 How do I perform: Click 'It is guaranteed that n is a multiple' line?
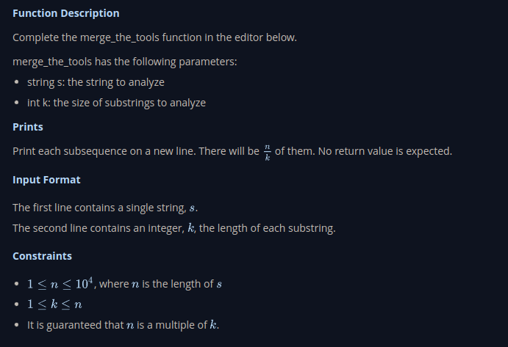118,325
